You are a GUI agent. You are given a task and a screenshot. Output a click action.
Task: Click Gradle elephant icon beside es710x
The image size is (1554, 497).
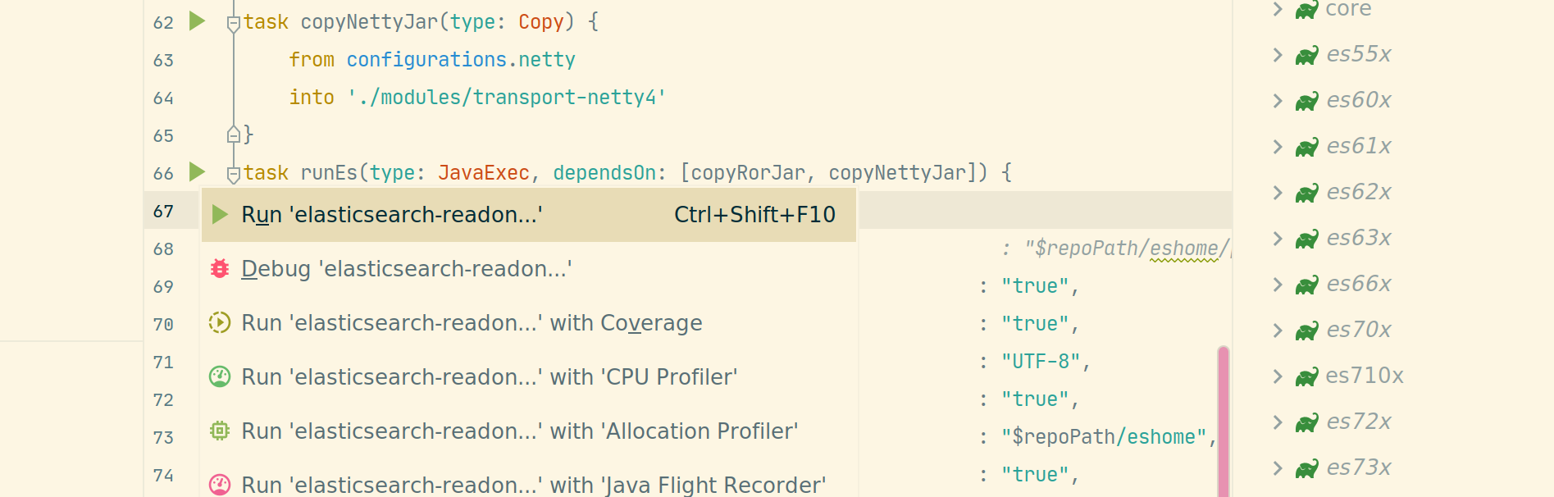[1306, 377]
